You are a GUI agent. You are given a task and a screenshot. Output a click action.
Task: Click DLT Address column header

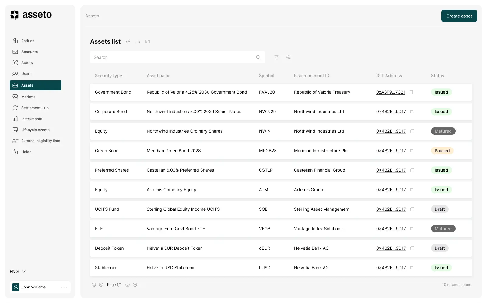tap(389, 76)
